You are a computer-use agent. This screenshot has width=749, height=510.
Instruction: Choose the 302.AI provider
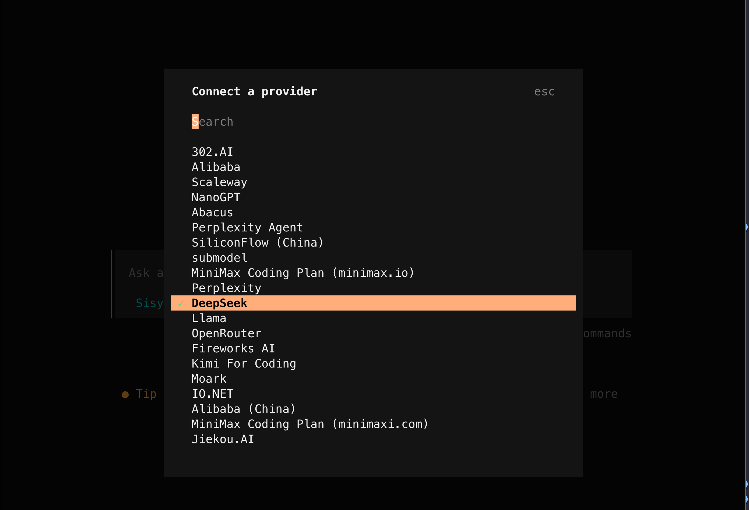click(x=212, y=152)
